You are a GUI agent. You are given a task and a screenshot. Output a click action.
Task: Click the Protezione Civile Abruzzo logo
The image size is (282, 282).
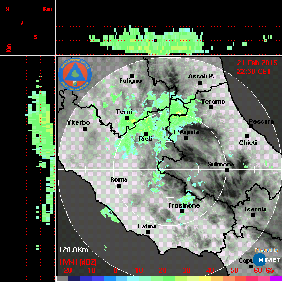[x=75, y=74]
